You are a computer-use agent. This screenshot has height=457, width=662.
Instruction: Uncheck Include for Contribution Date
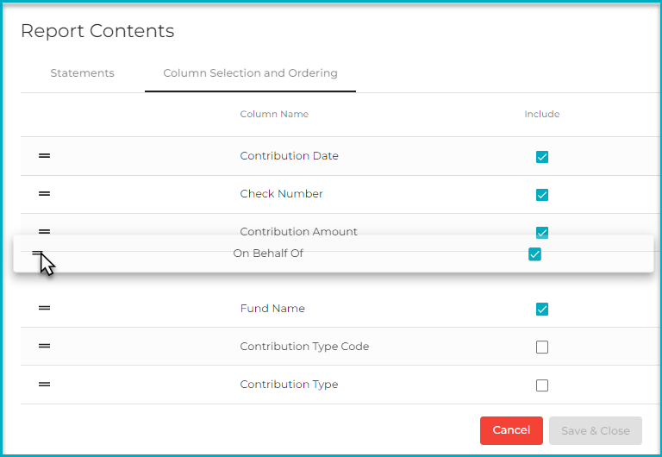[542, 157]
